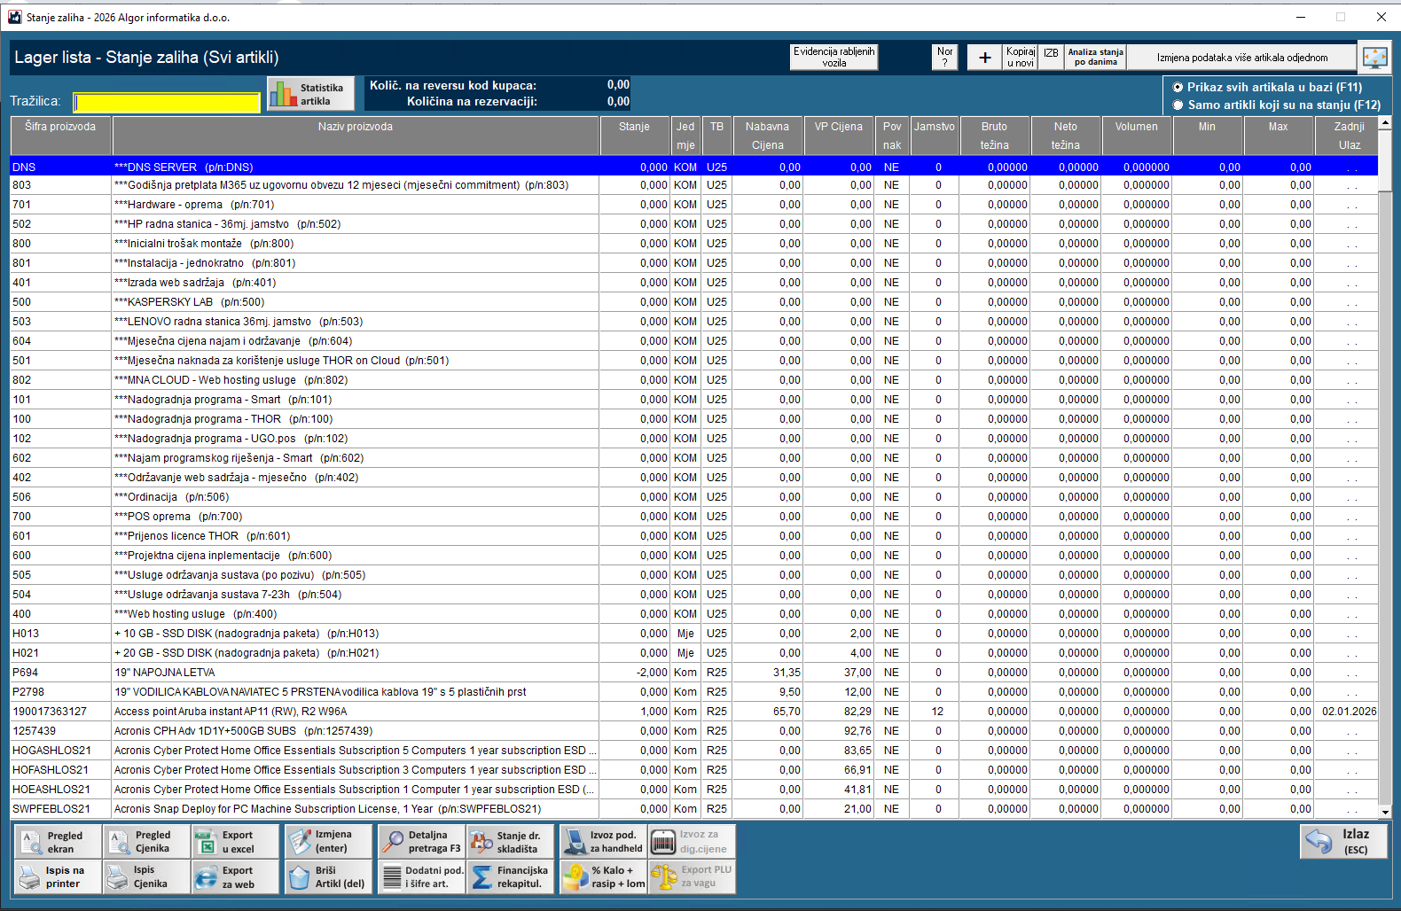The height and width of the screenshot is (911, 1401).
Task: Click code cell SWPFEBLOS21
Action: pyautogui.click(x=60, y=809)
